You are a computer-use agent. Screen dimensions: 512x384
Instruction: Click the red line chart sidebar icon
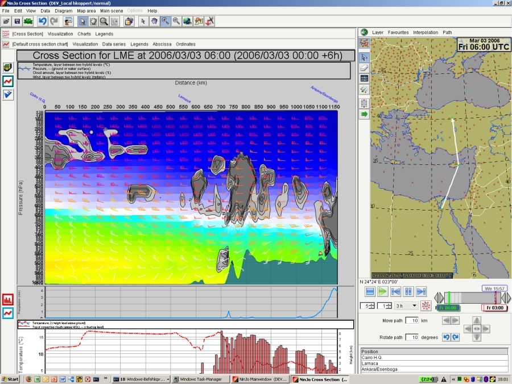8,81
